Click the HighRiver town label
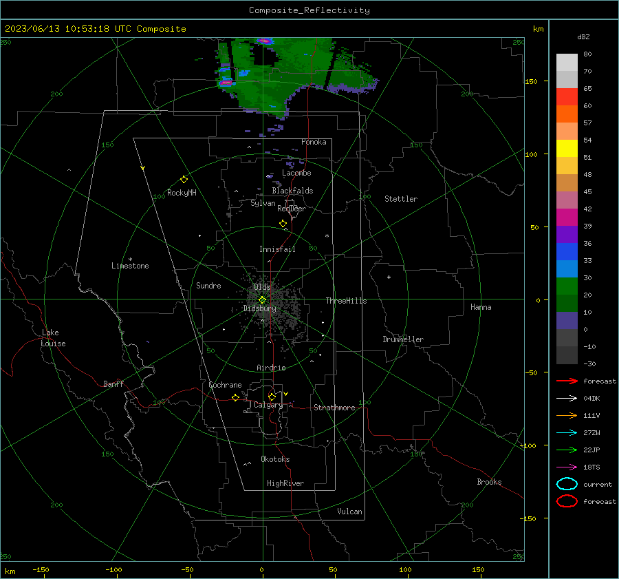Image resolution: width=619 pixels, height=579 pixels. click(285, 483)
